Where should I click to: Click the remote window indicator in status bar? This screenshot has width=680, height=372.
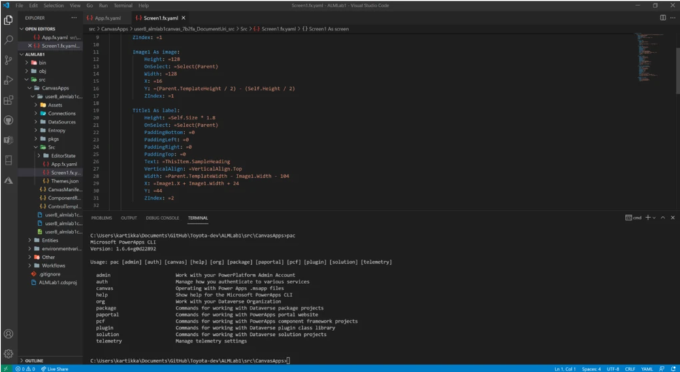5,369
